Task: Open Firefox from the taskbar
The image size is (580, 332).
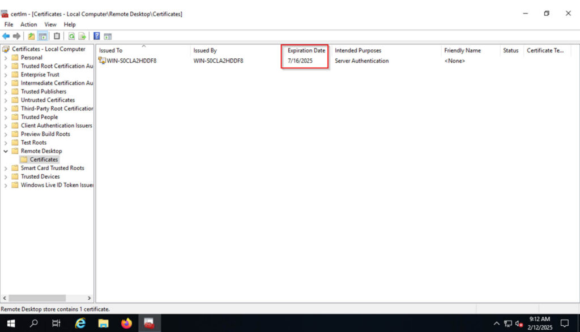Action: [126, 323]
